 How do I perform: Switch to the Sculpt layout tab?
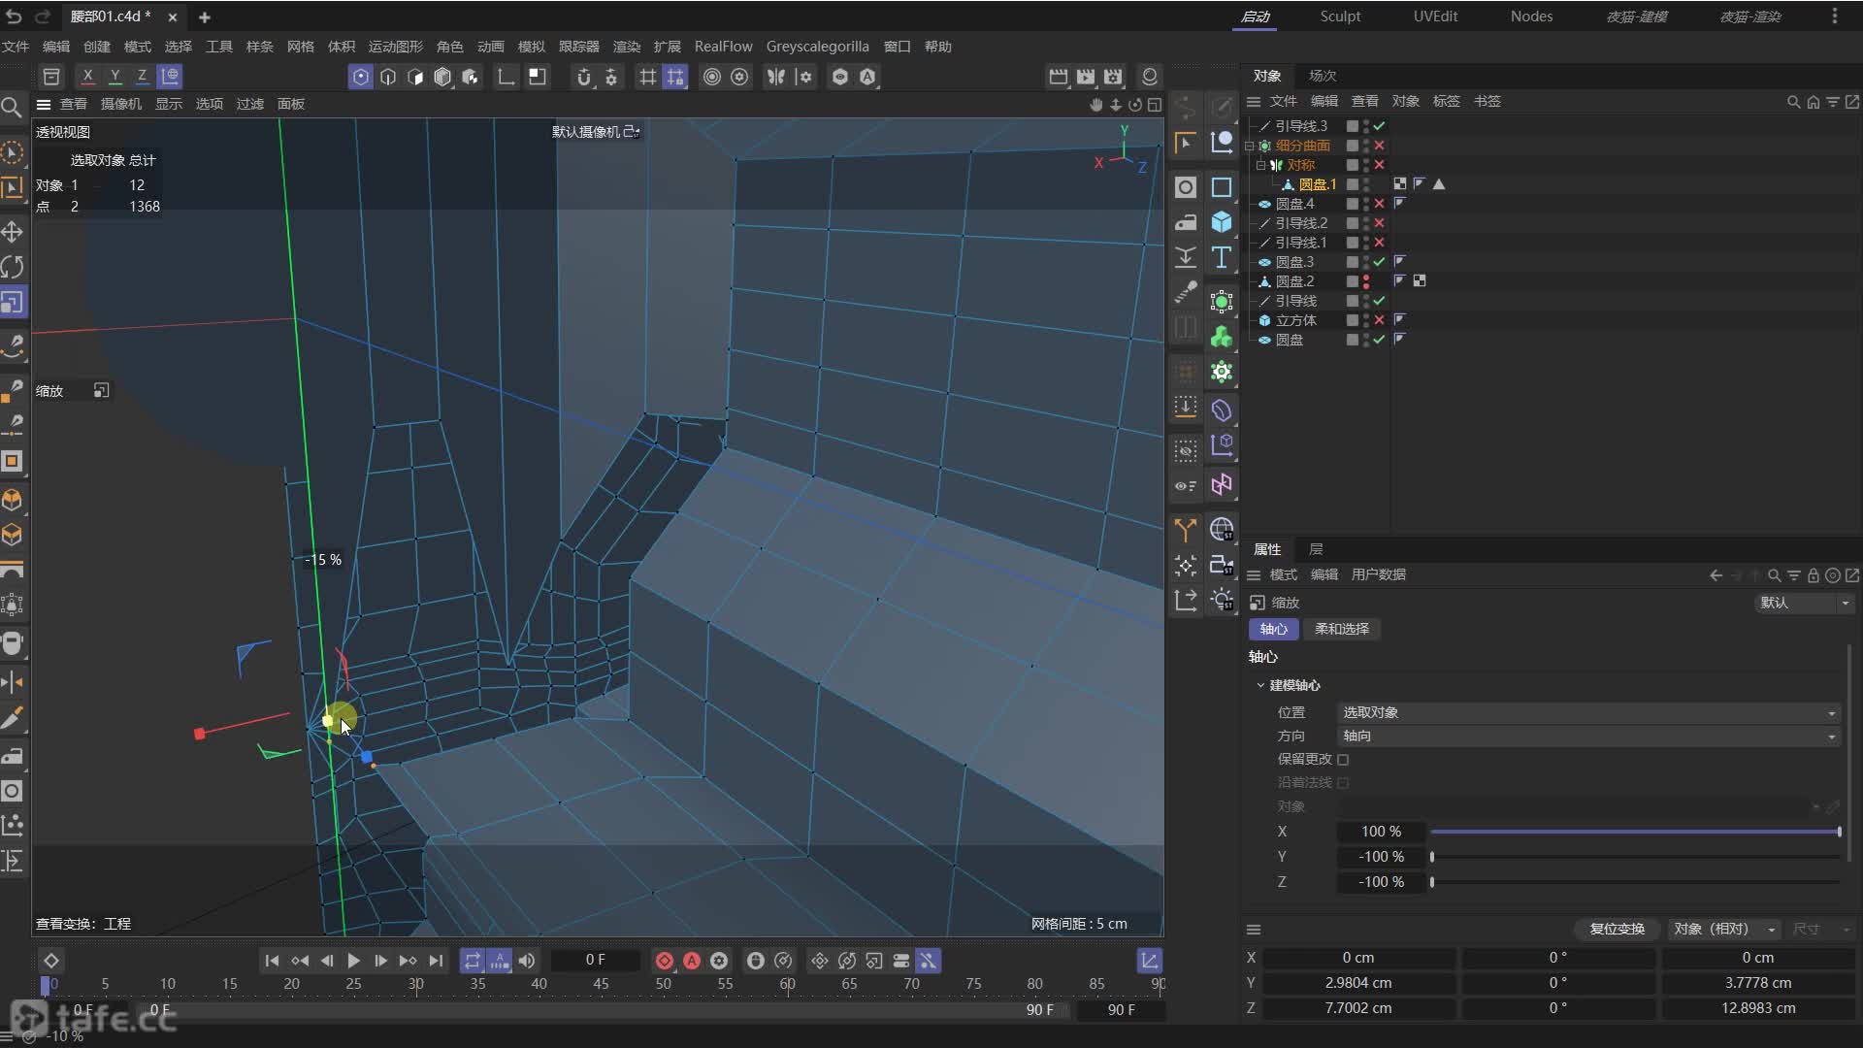[x=1340, y=16]
